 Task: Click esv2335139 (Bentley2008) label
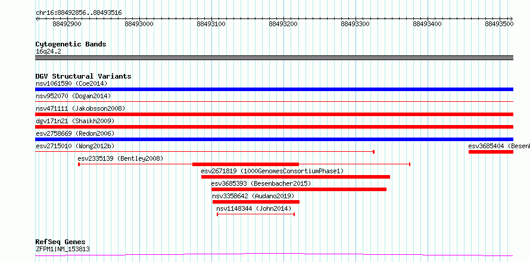[x=120, y=158]
